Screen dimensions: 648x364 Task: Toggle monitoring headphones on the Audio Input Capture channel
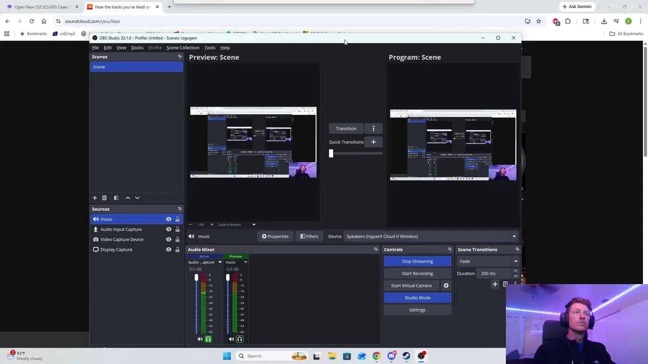(208, 339)
